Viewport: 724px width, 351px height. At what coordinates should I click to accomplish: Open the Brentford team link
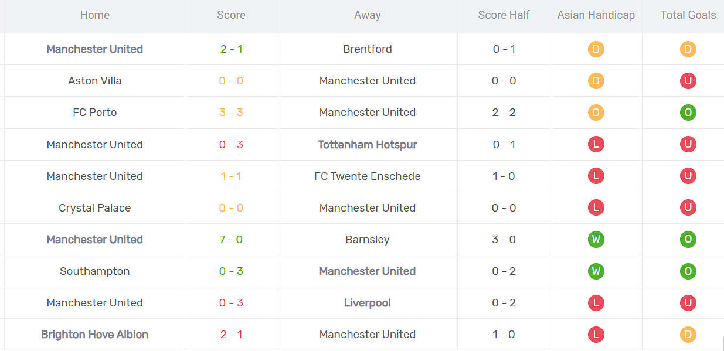[368, 49]
